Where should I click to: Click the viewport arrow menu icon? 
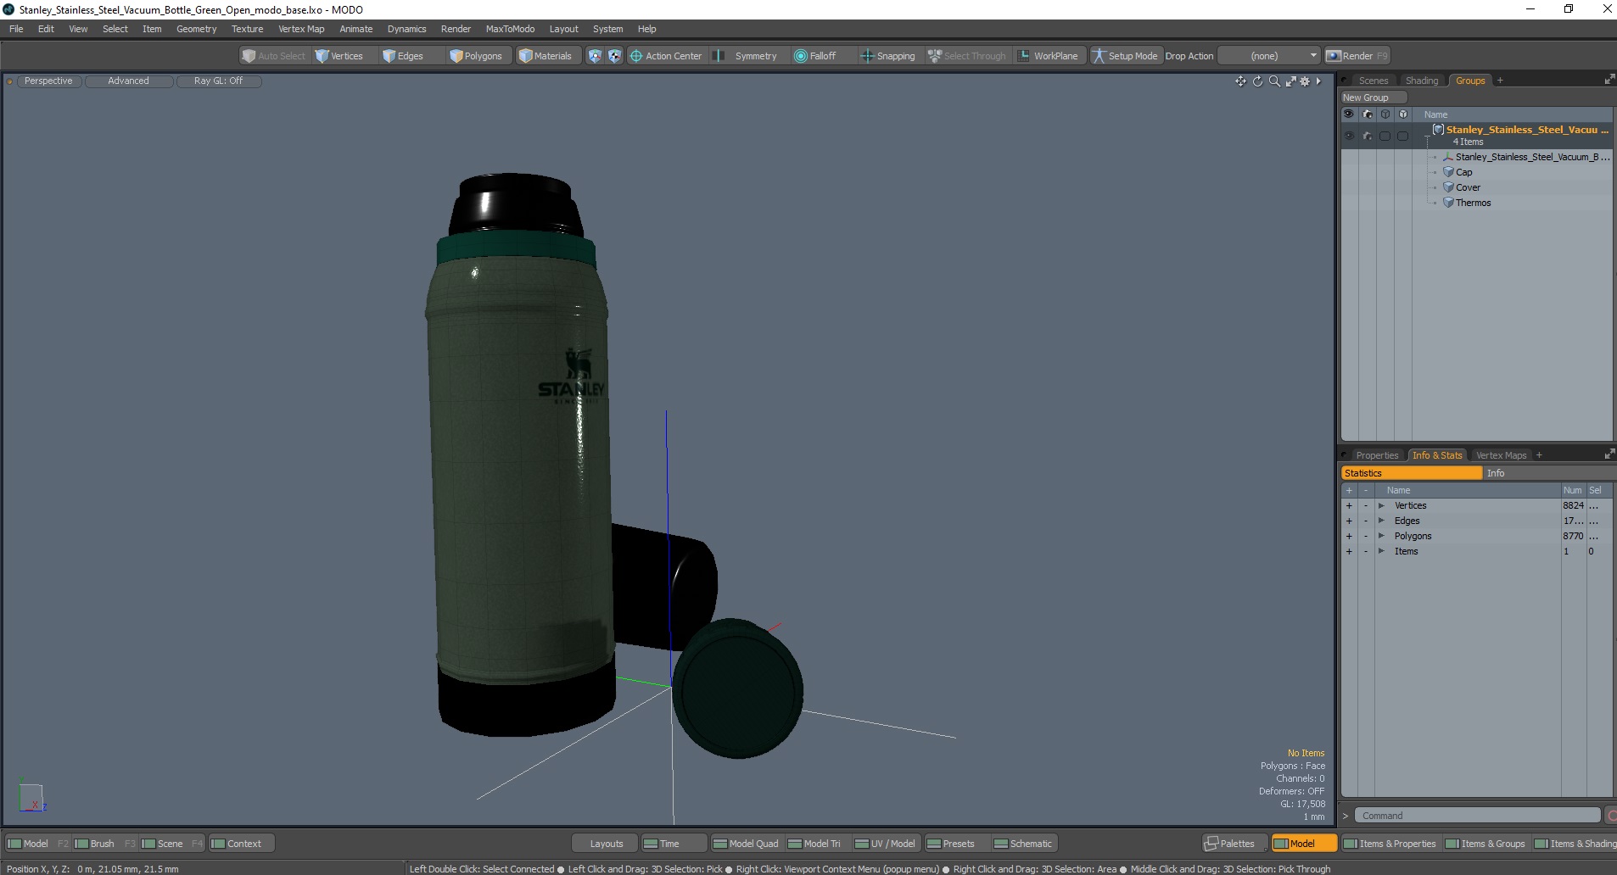coord(1318,81)
